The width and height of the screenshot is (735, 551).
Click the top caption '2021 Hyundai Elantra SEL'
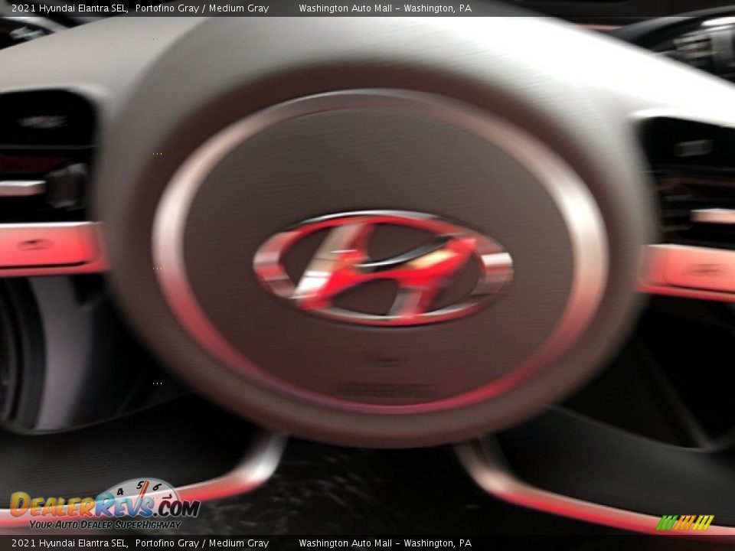[x=70, y=8]
